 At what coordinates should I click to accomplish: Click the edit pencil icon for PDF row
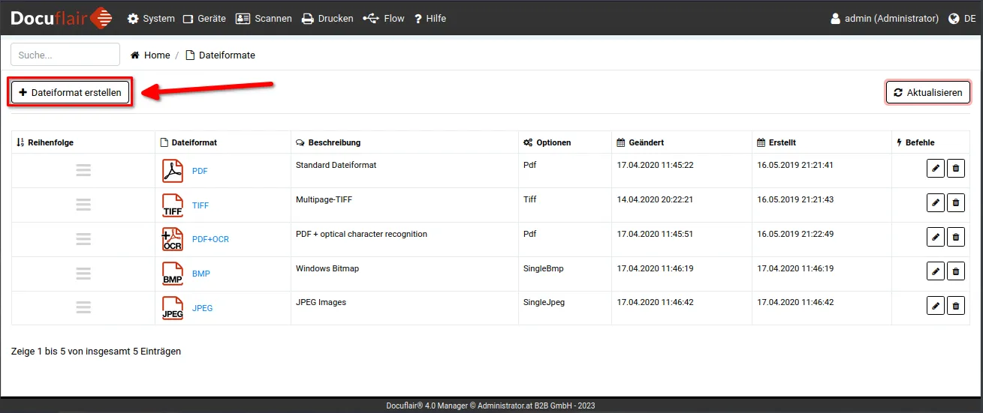935,169
